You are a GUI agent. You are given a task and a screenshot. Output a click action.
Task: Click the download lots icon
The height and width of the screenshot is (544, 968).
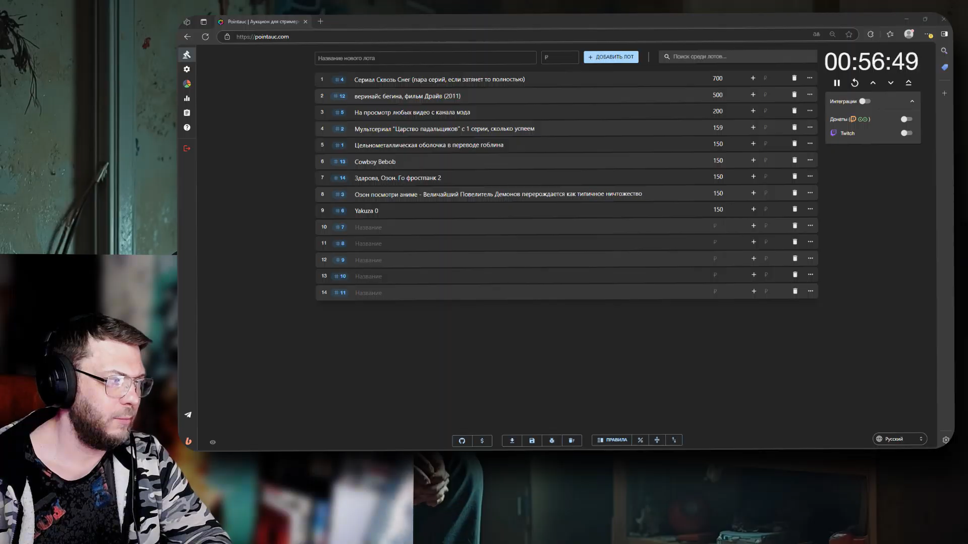pyautogui.click(x=512, y=440)
